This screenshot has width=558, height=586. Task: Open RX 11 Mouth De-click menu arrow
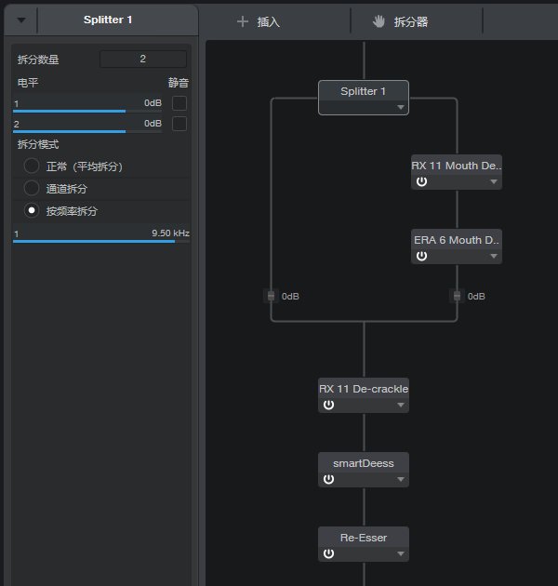pyautogui.click(x=494, y=181)
